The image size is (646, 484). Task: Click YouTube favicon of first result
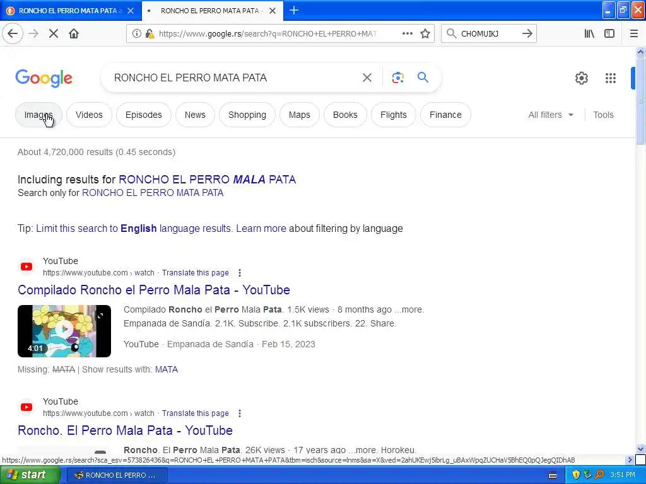(26, 267)
